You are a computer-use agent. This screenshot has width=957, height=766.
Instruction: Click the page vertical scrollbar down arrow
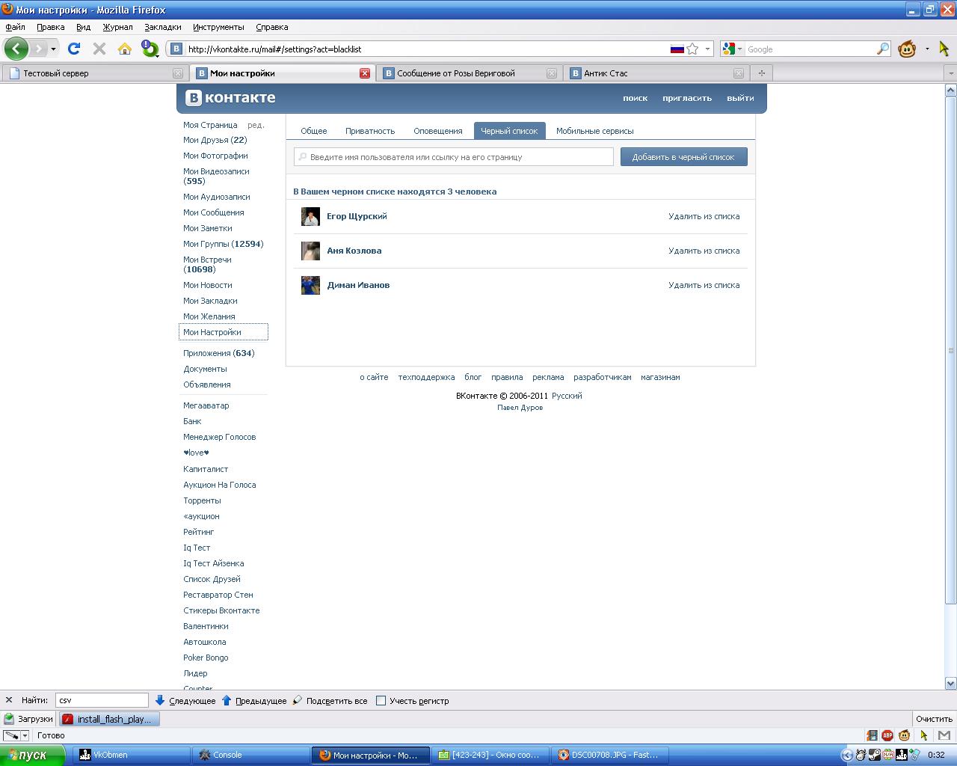coord(951,683)
